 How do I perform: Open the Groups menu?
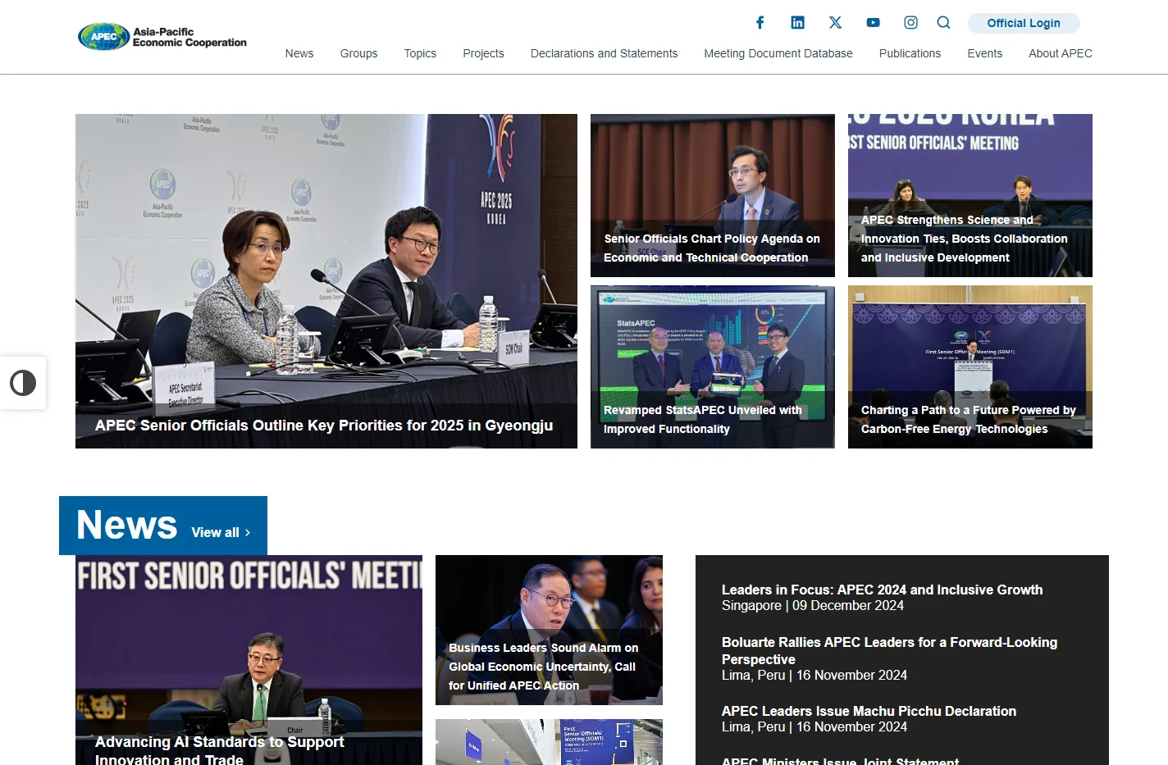(358, 53)
